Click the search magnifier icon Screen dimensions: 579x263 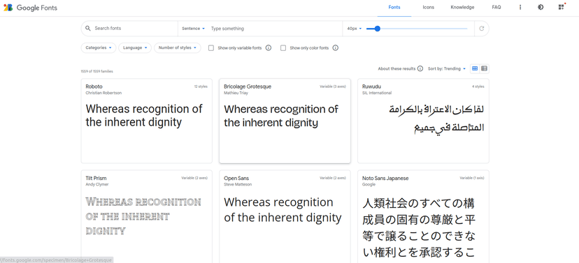pyautogui.click(x=88, y=29)
